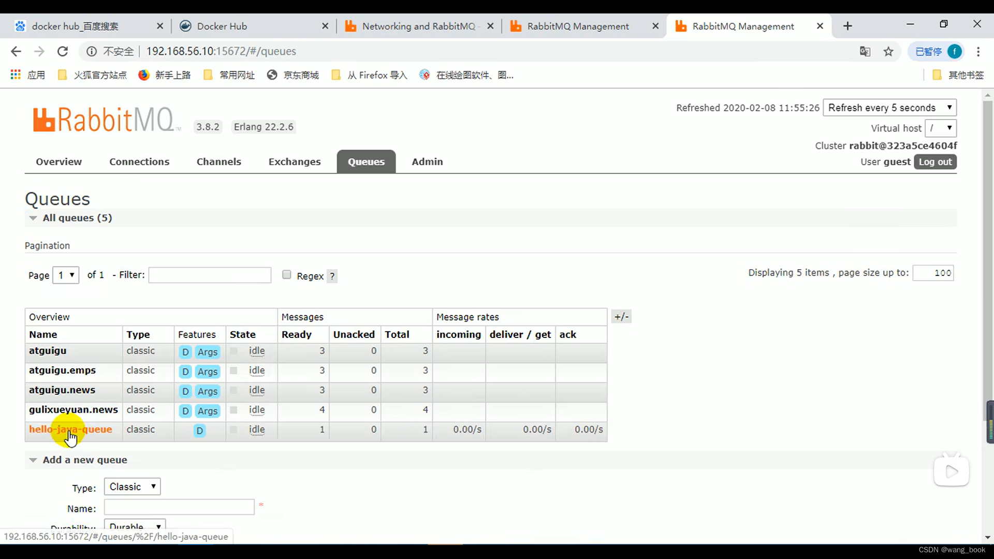Viewport: 994px width, 559px height.
Task: Click the +/- column toggle icon
Action: tap(621, 317)
